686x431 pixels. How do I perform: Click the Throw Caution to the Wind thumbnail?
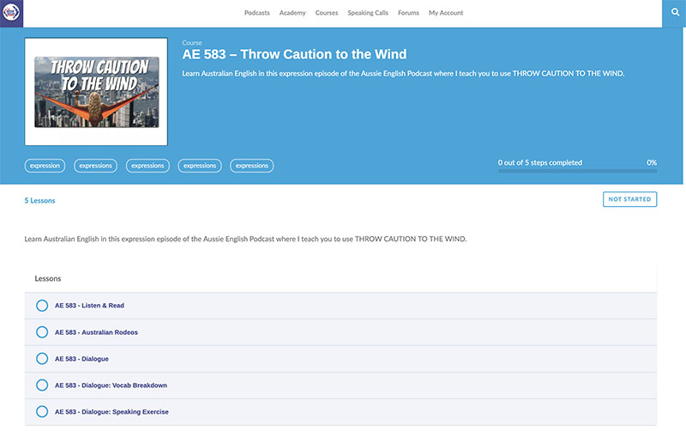(96, 92)
